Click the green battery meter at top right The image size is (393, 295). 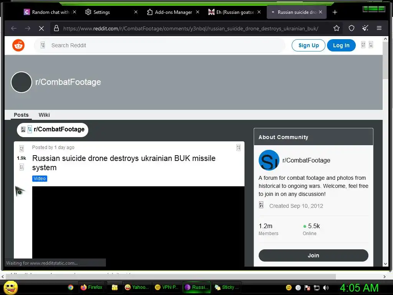pyautogui.click(x=374, y=9)
